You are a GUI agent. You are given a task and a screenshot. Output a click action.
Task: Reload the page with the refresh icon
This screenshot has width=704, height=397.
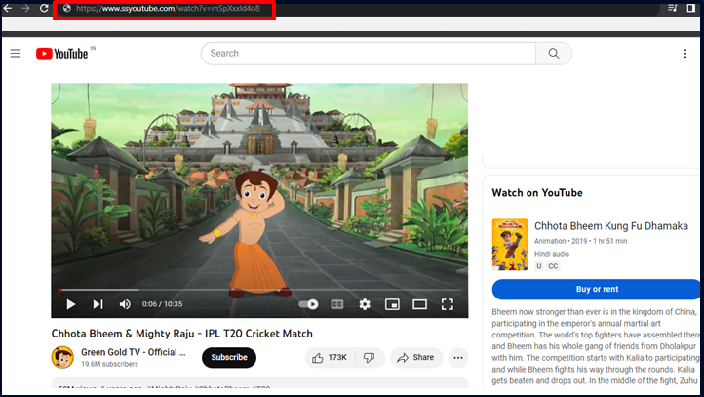(x=44, y=8)
